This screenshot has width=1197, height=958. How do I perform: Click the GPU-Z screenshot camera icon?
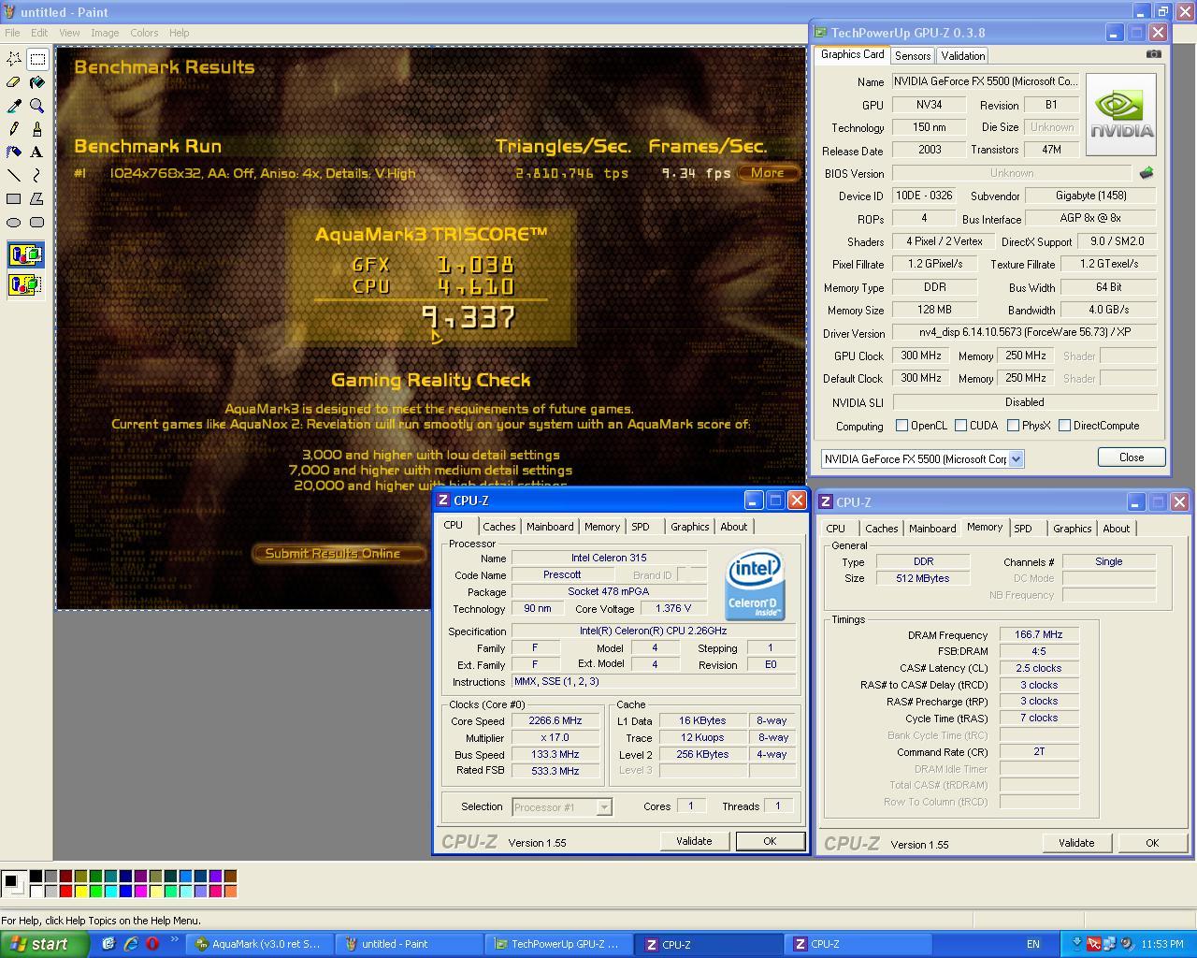tap(1154, 54)
